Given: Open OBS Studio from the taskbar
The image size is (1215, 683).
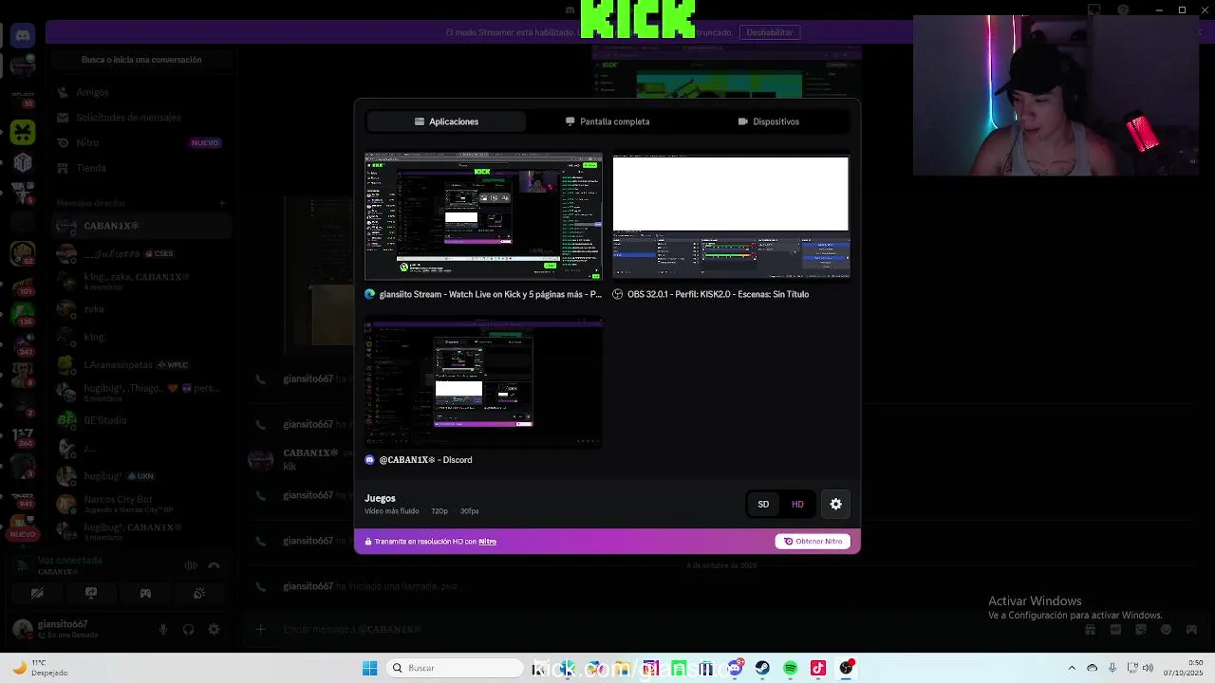Looking at the screenshot, I should tap(846, 668).
